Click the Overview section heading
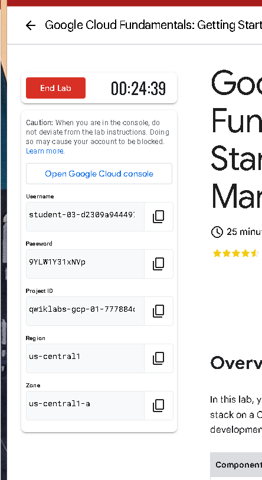 pyautogui.click(x=236, y=363)
